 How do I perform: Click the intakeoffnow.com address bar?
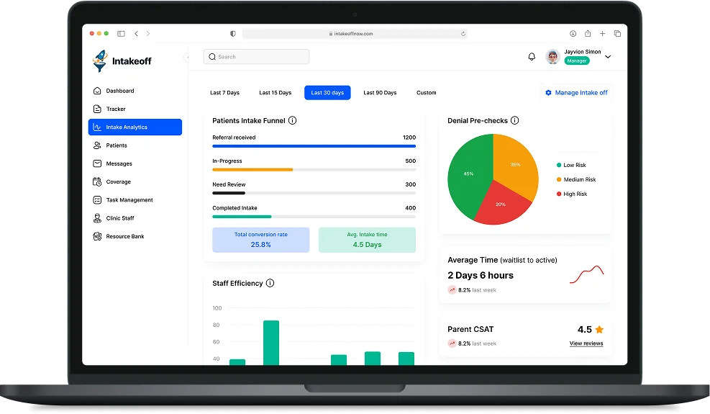click(x=355, y=34)
